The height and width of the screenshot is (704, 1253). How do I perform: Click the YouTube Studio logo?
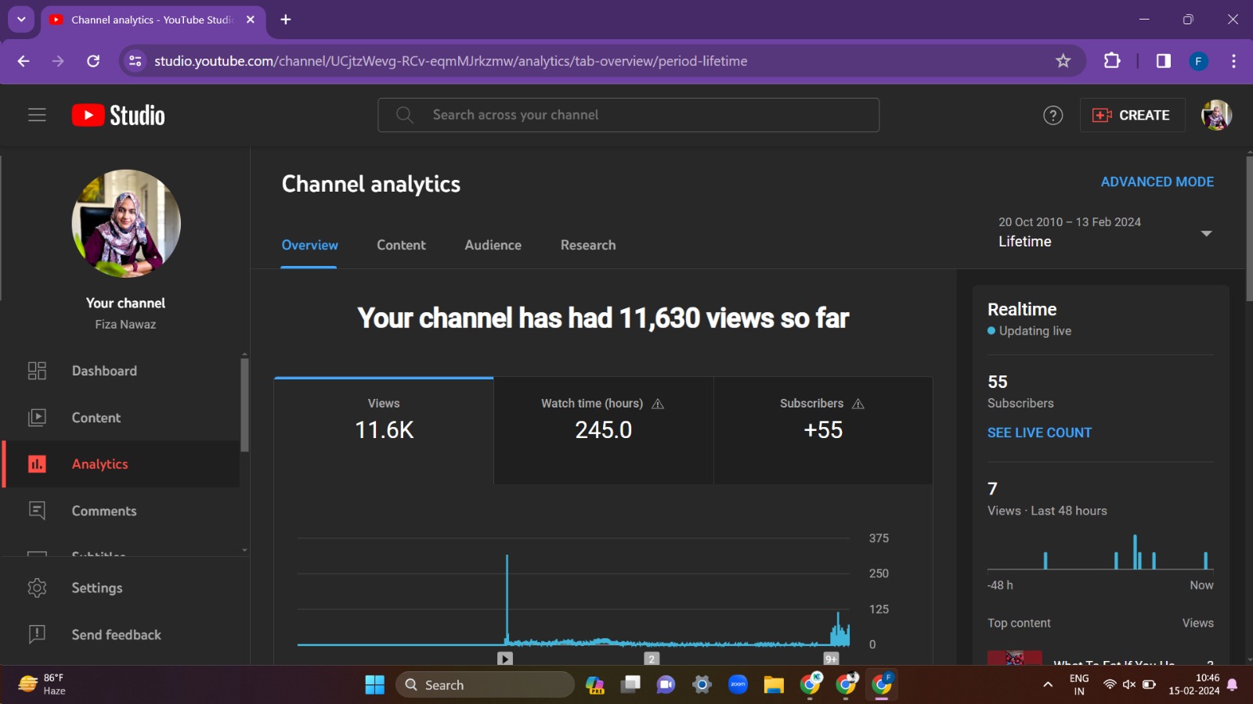coord(118,115)
